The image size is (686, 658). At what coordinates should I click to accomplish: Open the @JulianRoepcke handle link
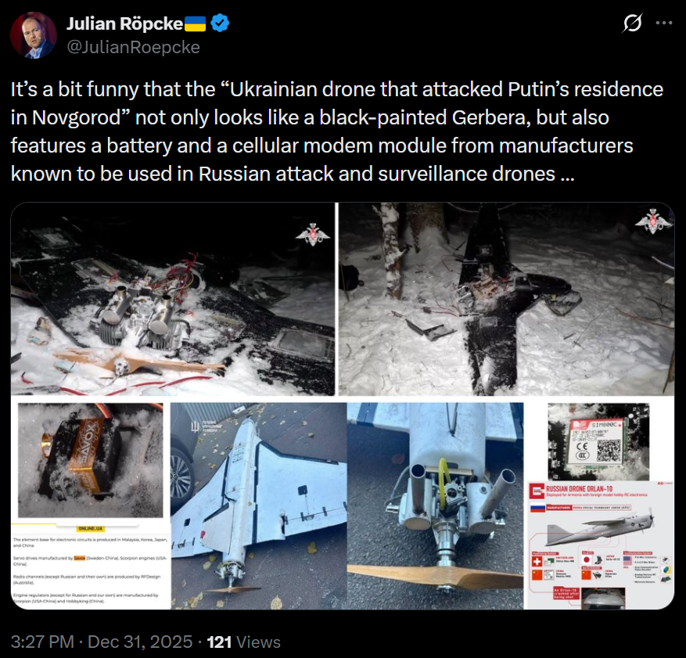point(133,47)
